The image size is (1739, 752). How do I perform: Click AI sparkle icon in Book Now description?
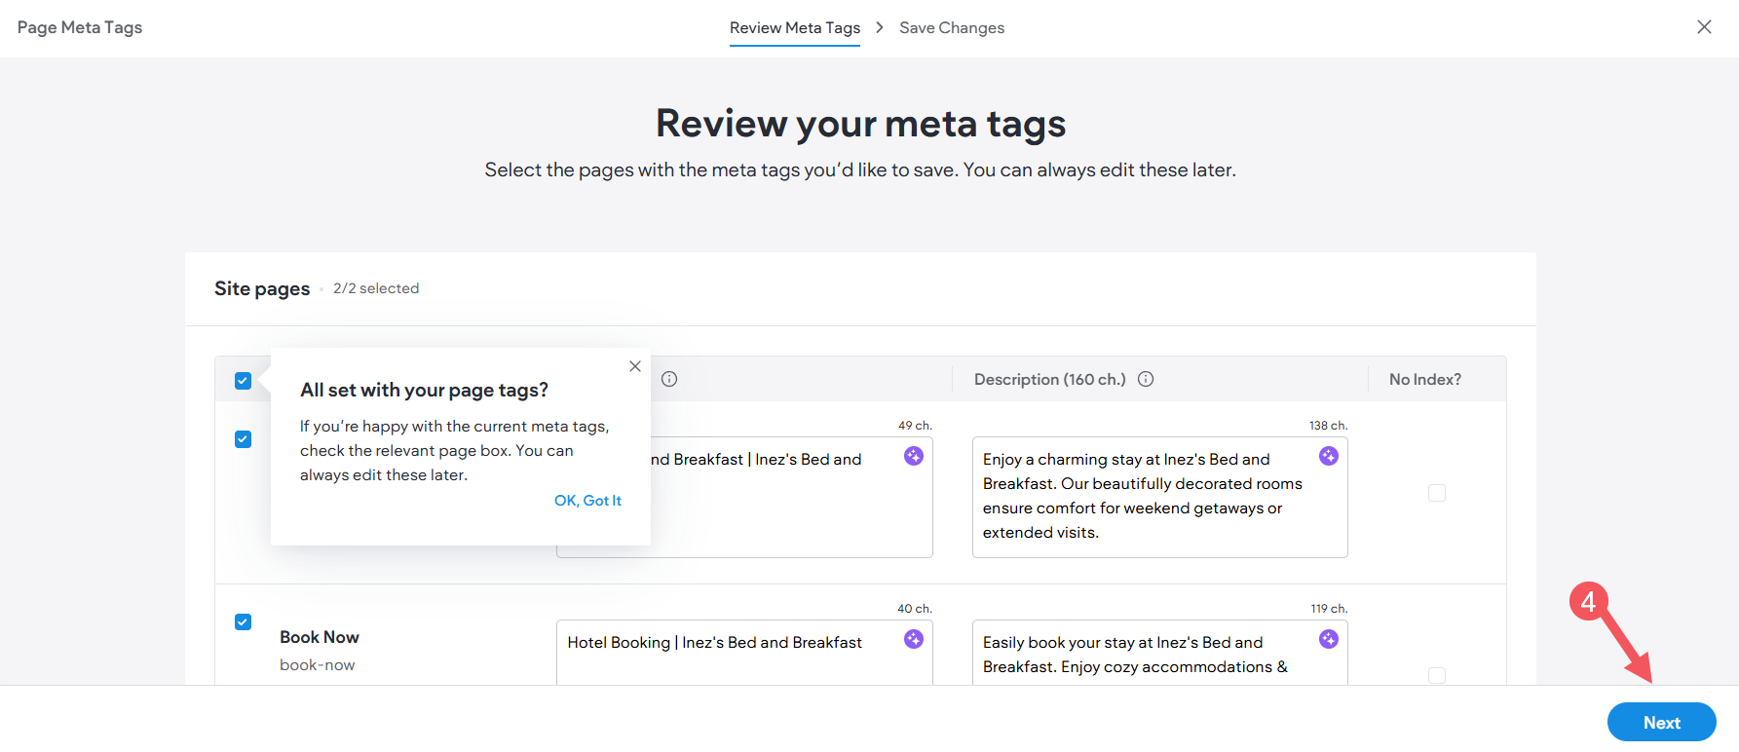click(1328, 639)
